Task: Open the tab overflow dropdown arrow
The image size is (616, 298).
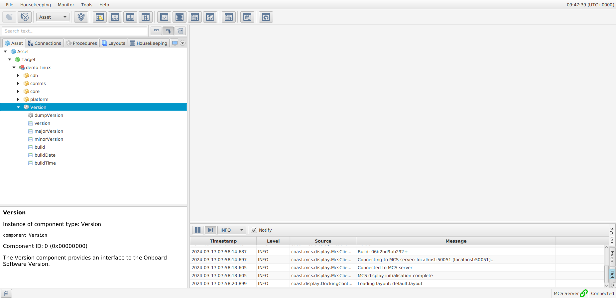Action: coord(183,43)
